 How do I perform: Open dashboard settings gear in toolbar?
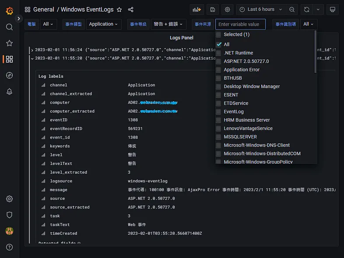(227, 10)
